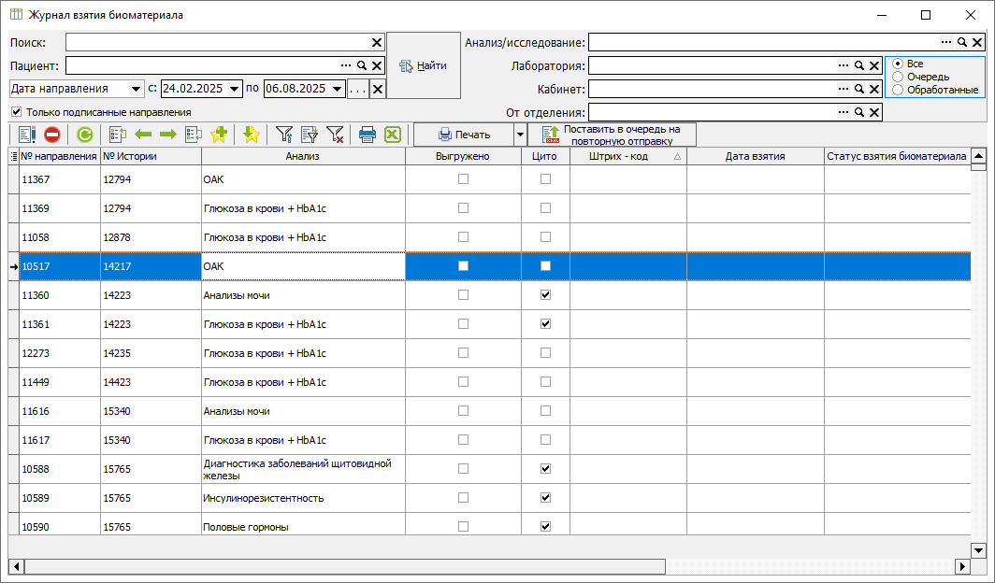This screenshot has height=583, width=995.
Task: Click list icon left of green left arrow
Action: [x=118, y=135]
